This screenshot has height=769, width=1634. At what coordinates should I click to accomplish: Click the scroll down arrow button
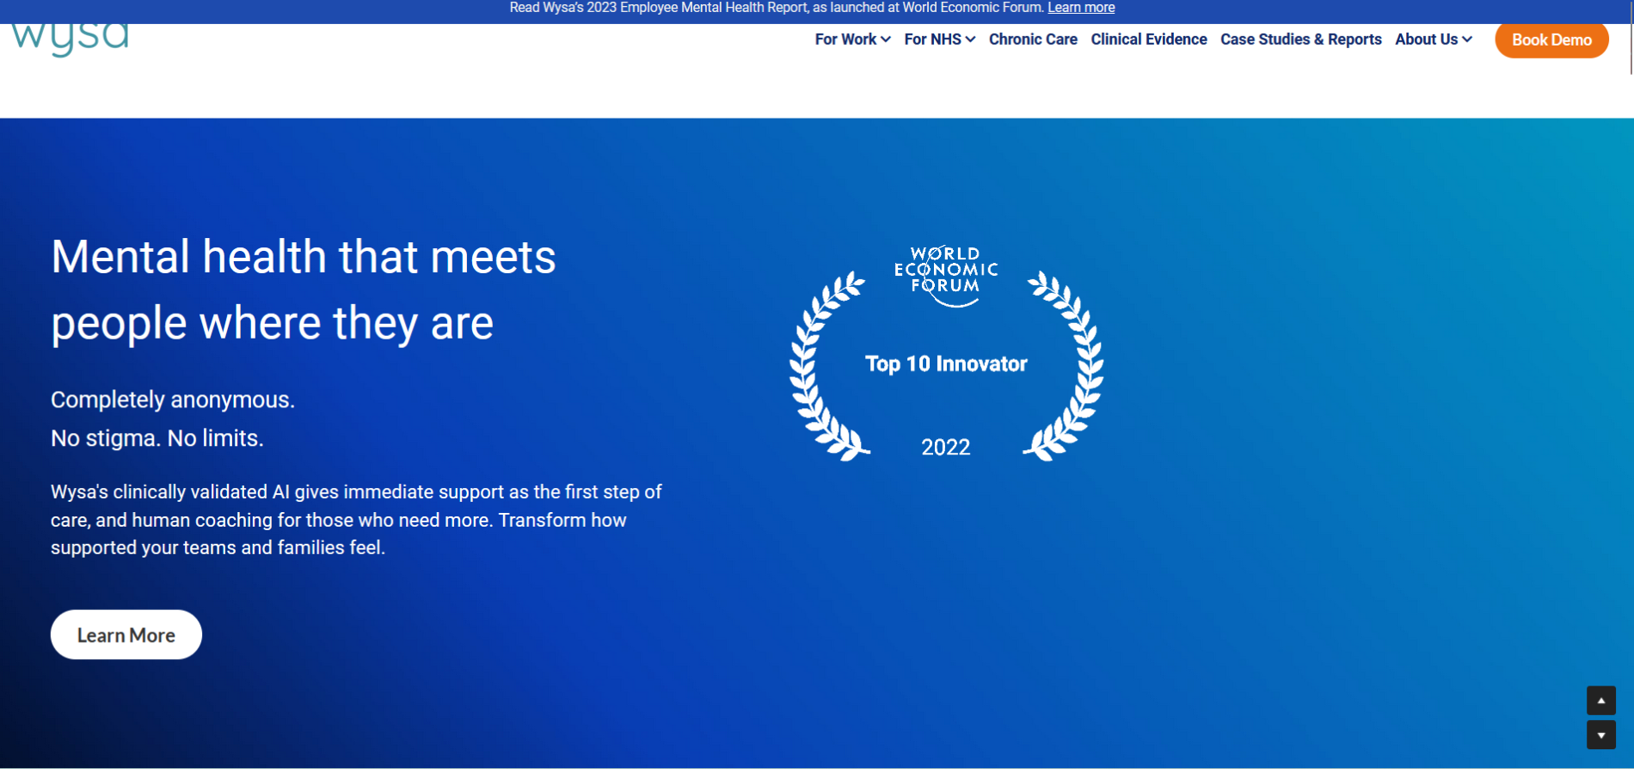[x=1600, y=735]
